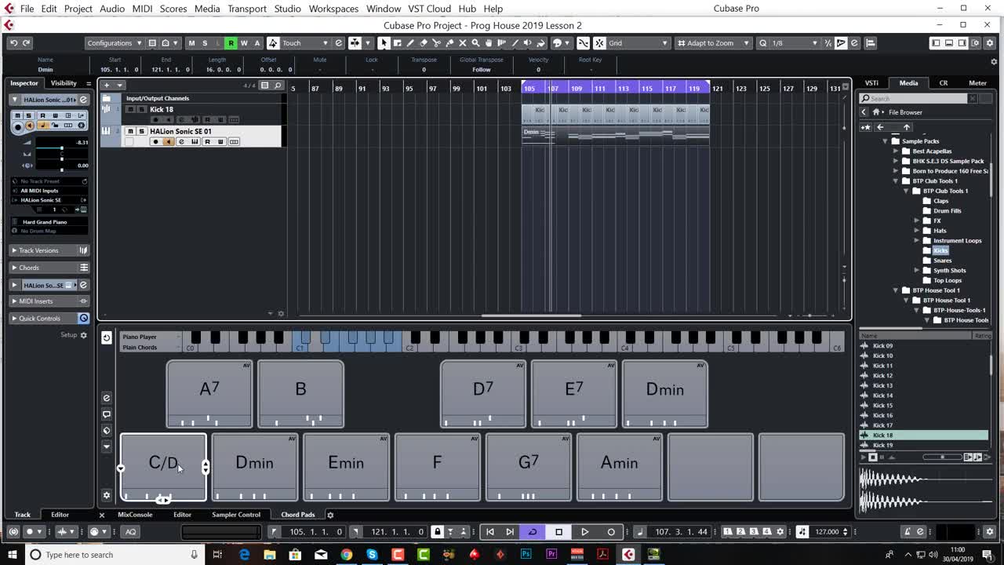Open the Sampler Control tab
The height and width of the screenshot is (565, 1004).
pyautogui.click(x=236, y=515)
